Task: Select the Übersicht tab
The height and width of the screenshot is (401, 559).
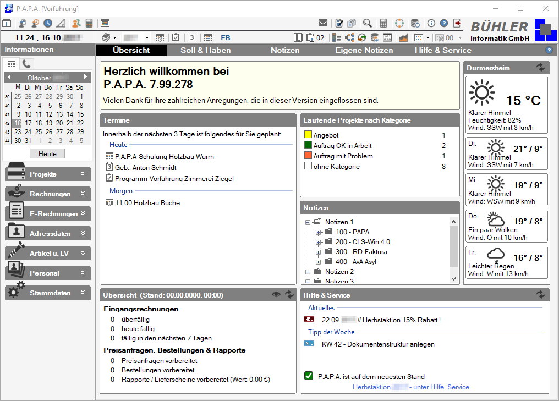Action: pyautogui.click(x=131, y=50)
